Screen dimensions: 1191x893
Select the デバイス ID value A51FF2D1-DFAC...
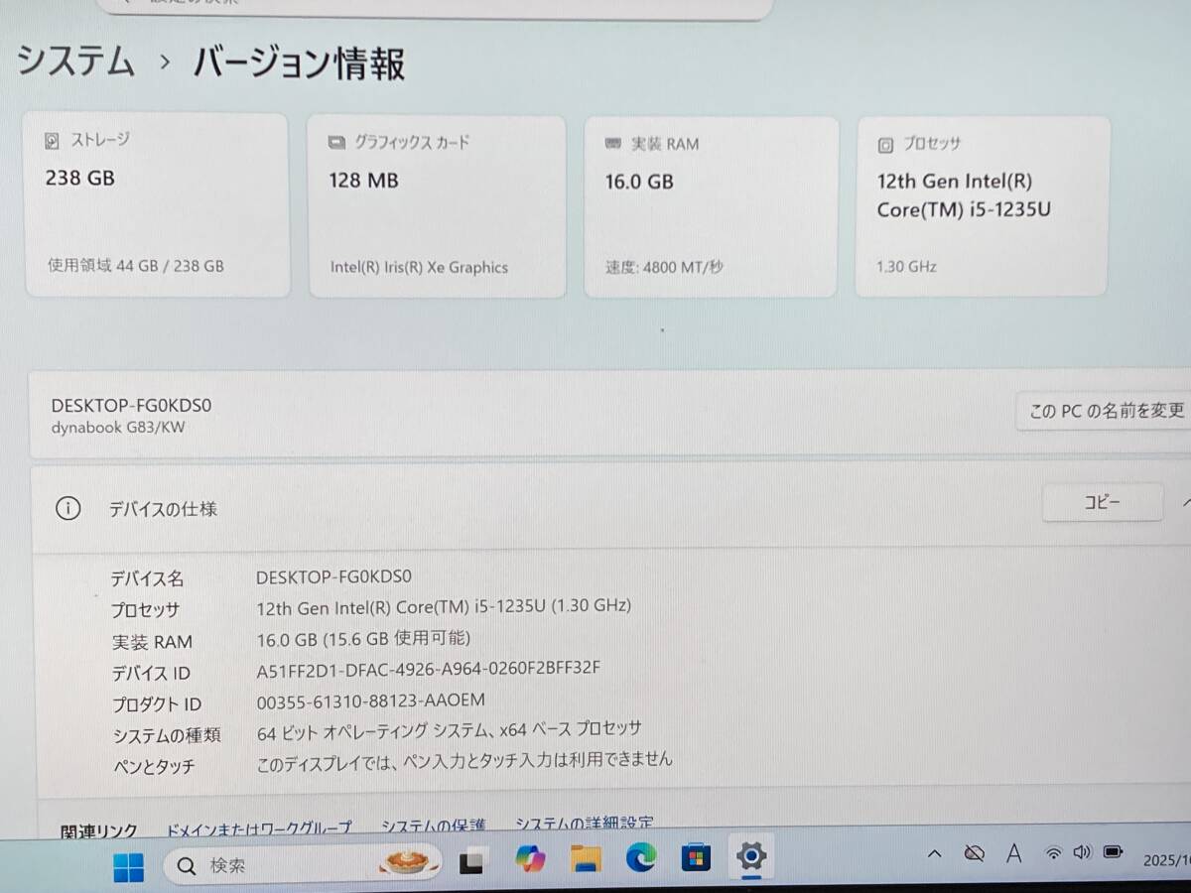[x=429, y=668]
